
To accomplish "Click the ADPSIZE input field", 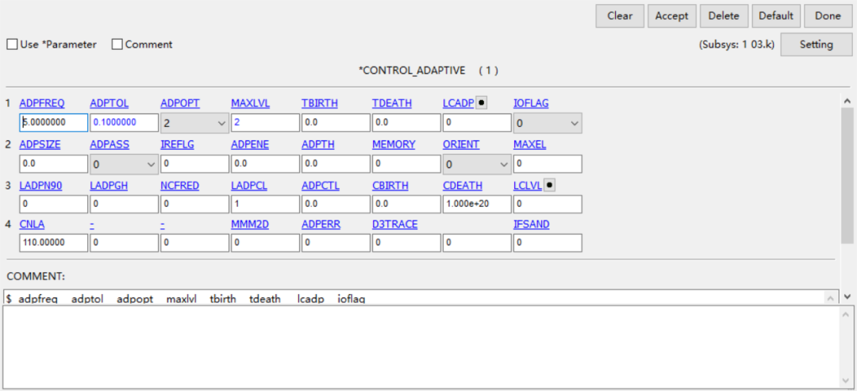I will coord(54,164).
